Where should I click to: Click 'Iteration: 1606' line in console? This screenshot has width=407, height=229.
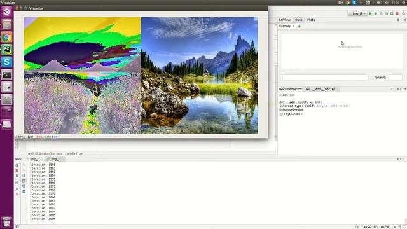point(43,219)
